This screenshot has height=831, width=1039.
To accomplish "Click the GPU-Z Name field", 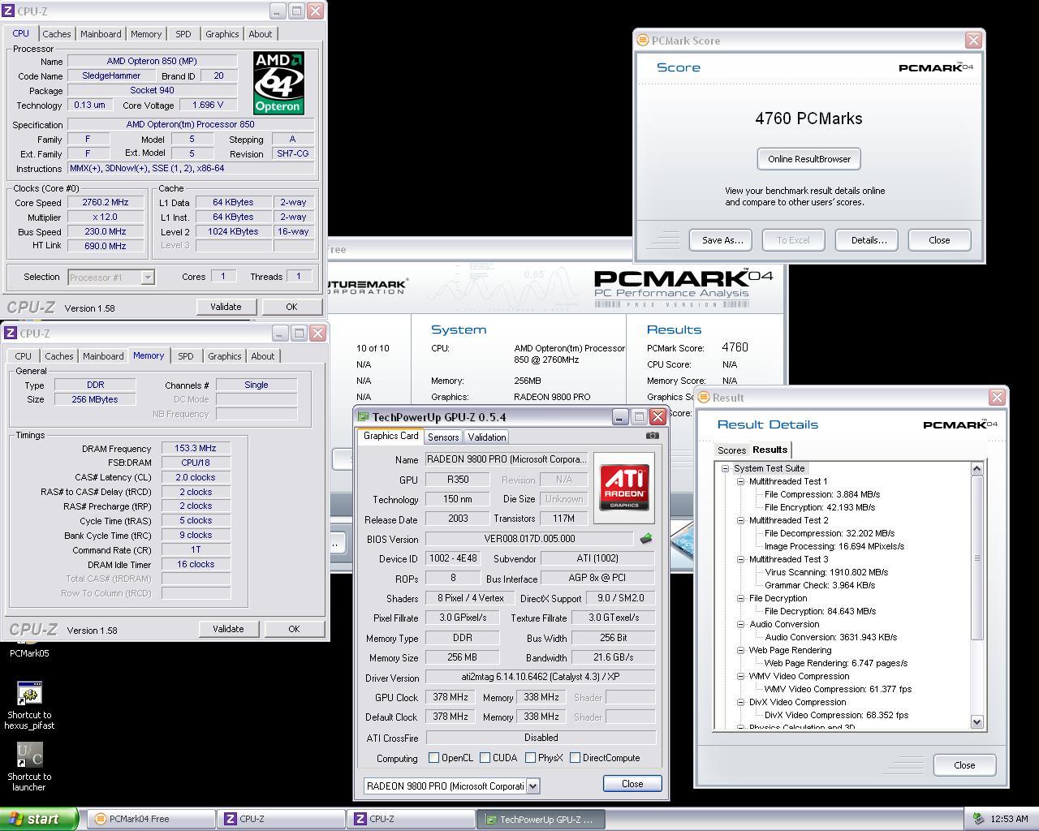I will pyautogui.click(x=507, y=459).
